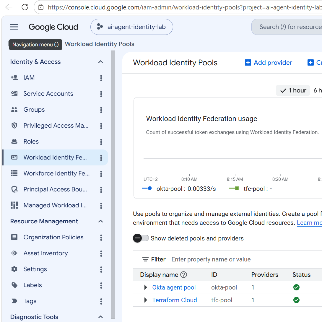Open the Learn more link
The width and height of the screenshot is (322, 322).
click(x=309, y=223)
